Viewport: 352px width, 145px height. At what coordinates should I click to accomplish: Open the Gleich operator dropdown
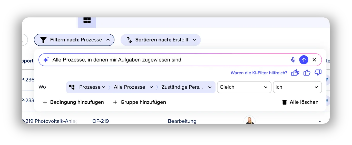coord(244,87)
